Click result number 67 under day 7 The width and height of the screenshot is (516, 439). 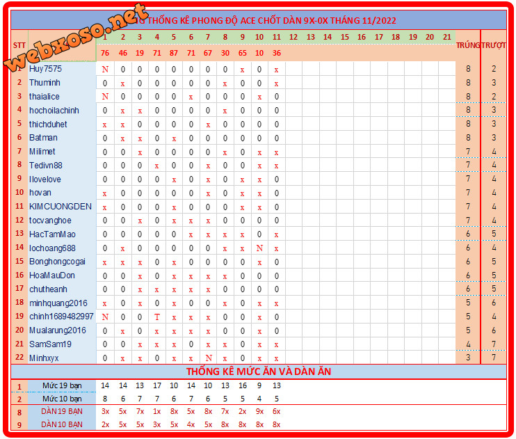pos(208,53)
